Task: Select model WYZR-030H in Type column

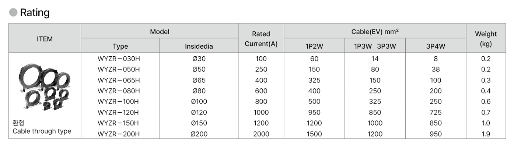Action: point(119,59)
